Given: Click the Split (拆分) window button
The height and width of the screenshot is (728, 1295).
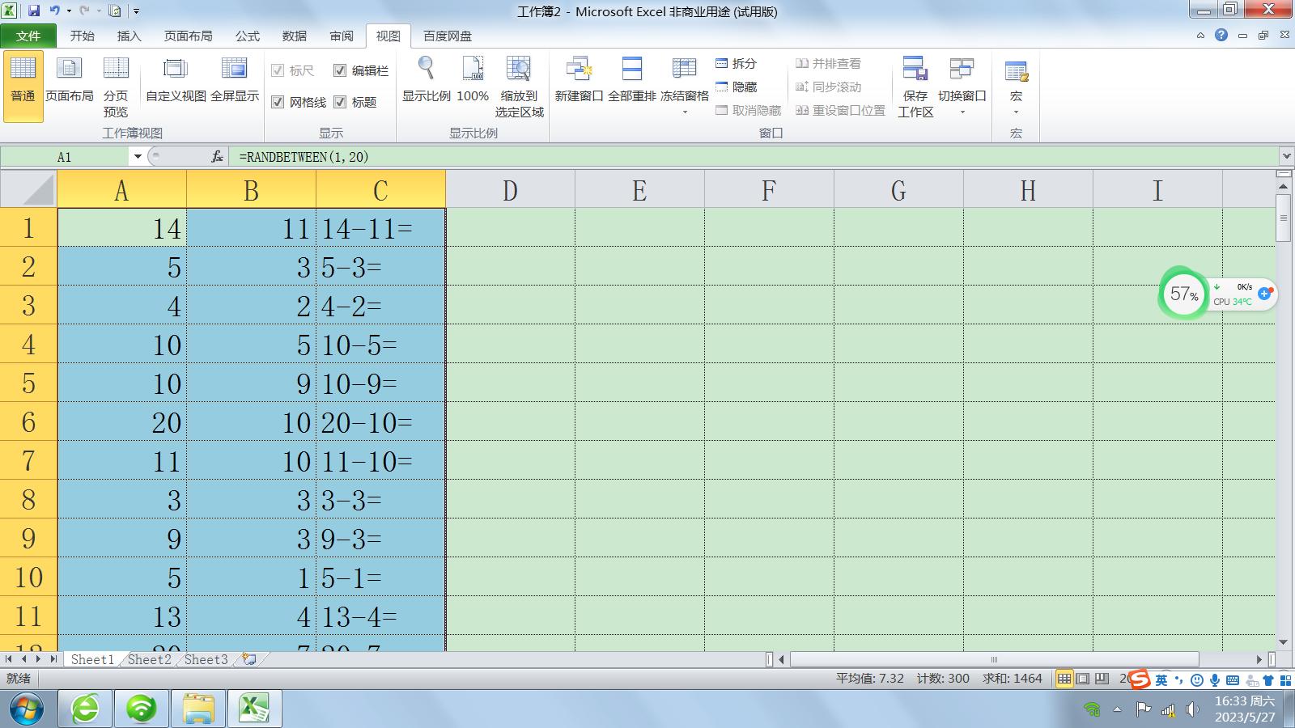Looking at the screenshot, I should tap(736, 63).
